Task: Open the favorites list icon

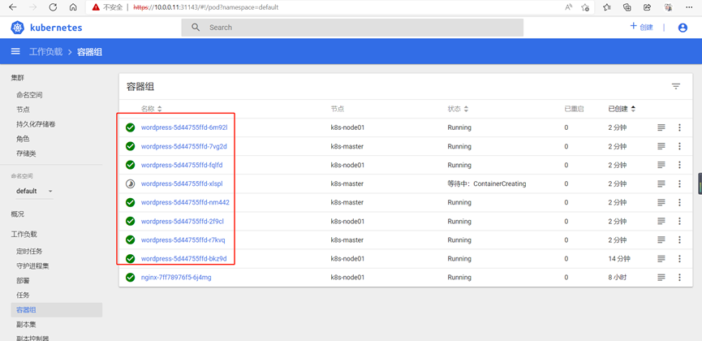Action: pyautogui.click(x=606, y=7)
